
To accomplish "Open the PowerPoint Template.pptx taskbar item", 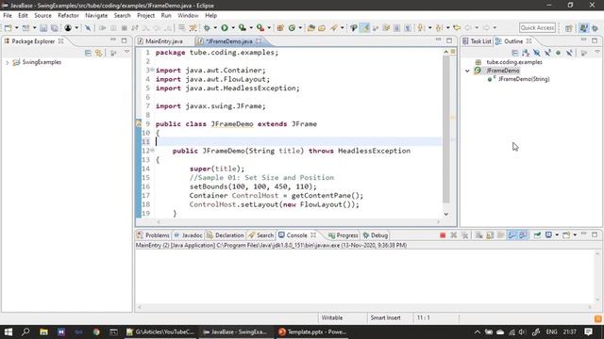I will click(x=312, y=331).
